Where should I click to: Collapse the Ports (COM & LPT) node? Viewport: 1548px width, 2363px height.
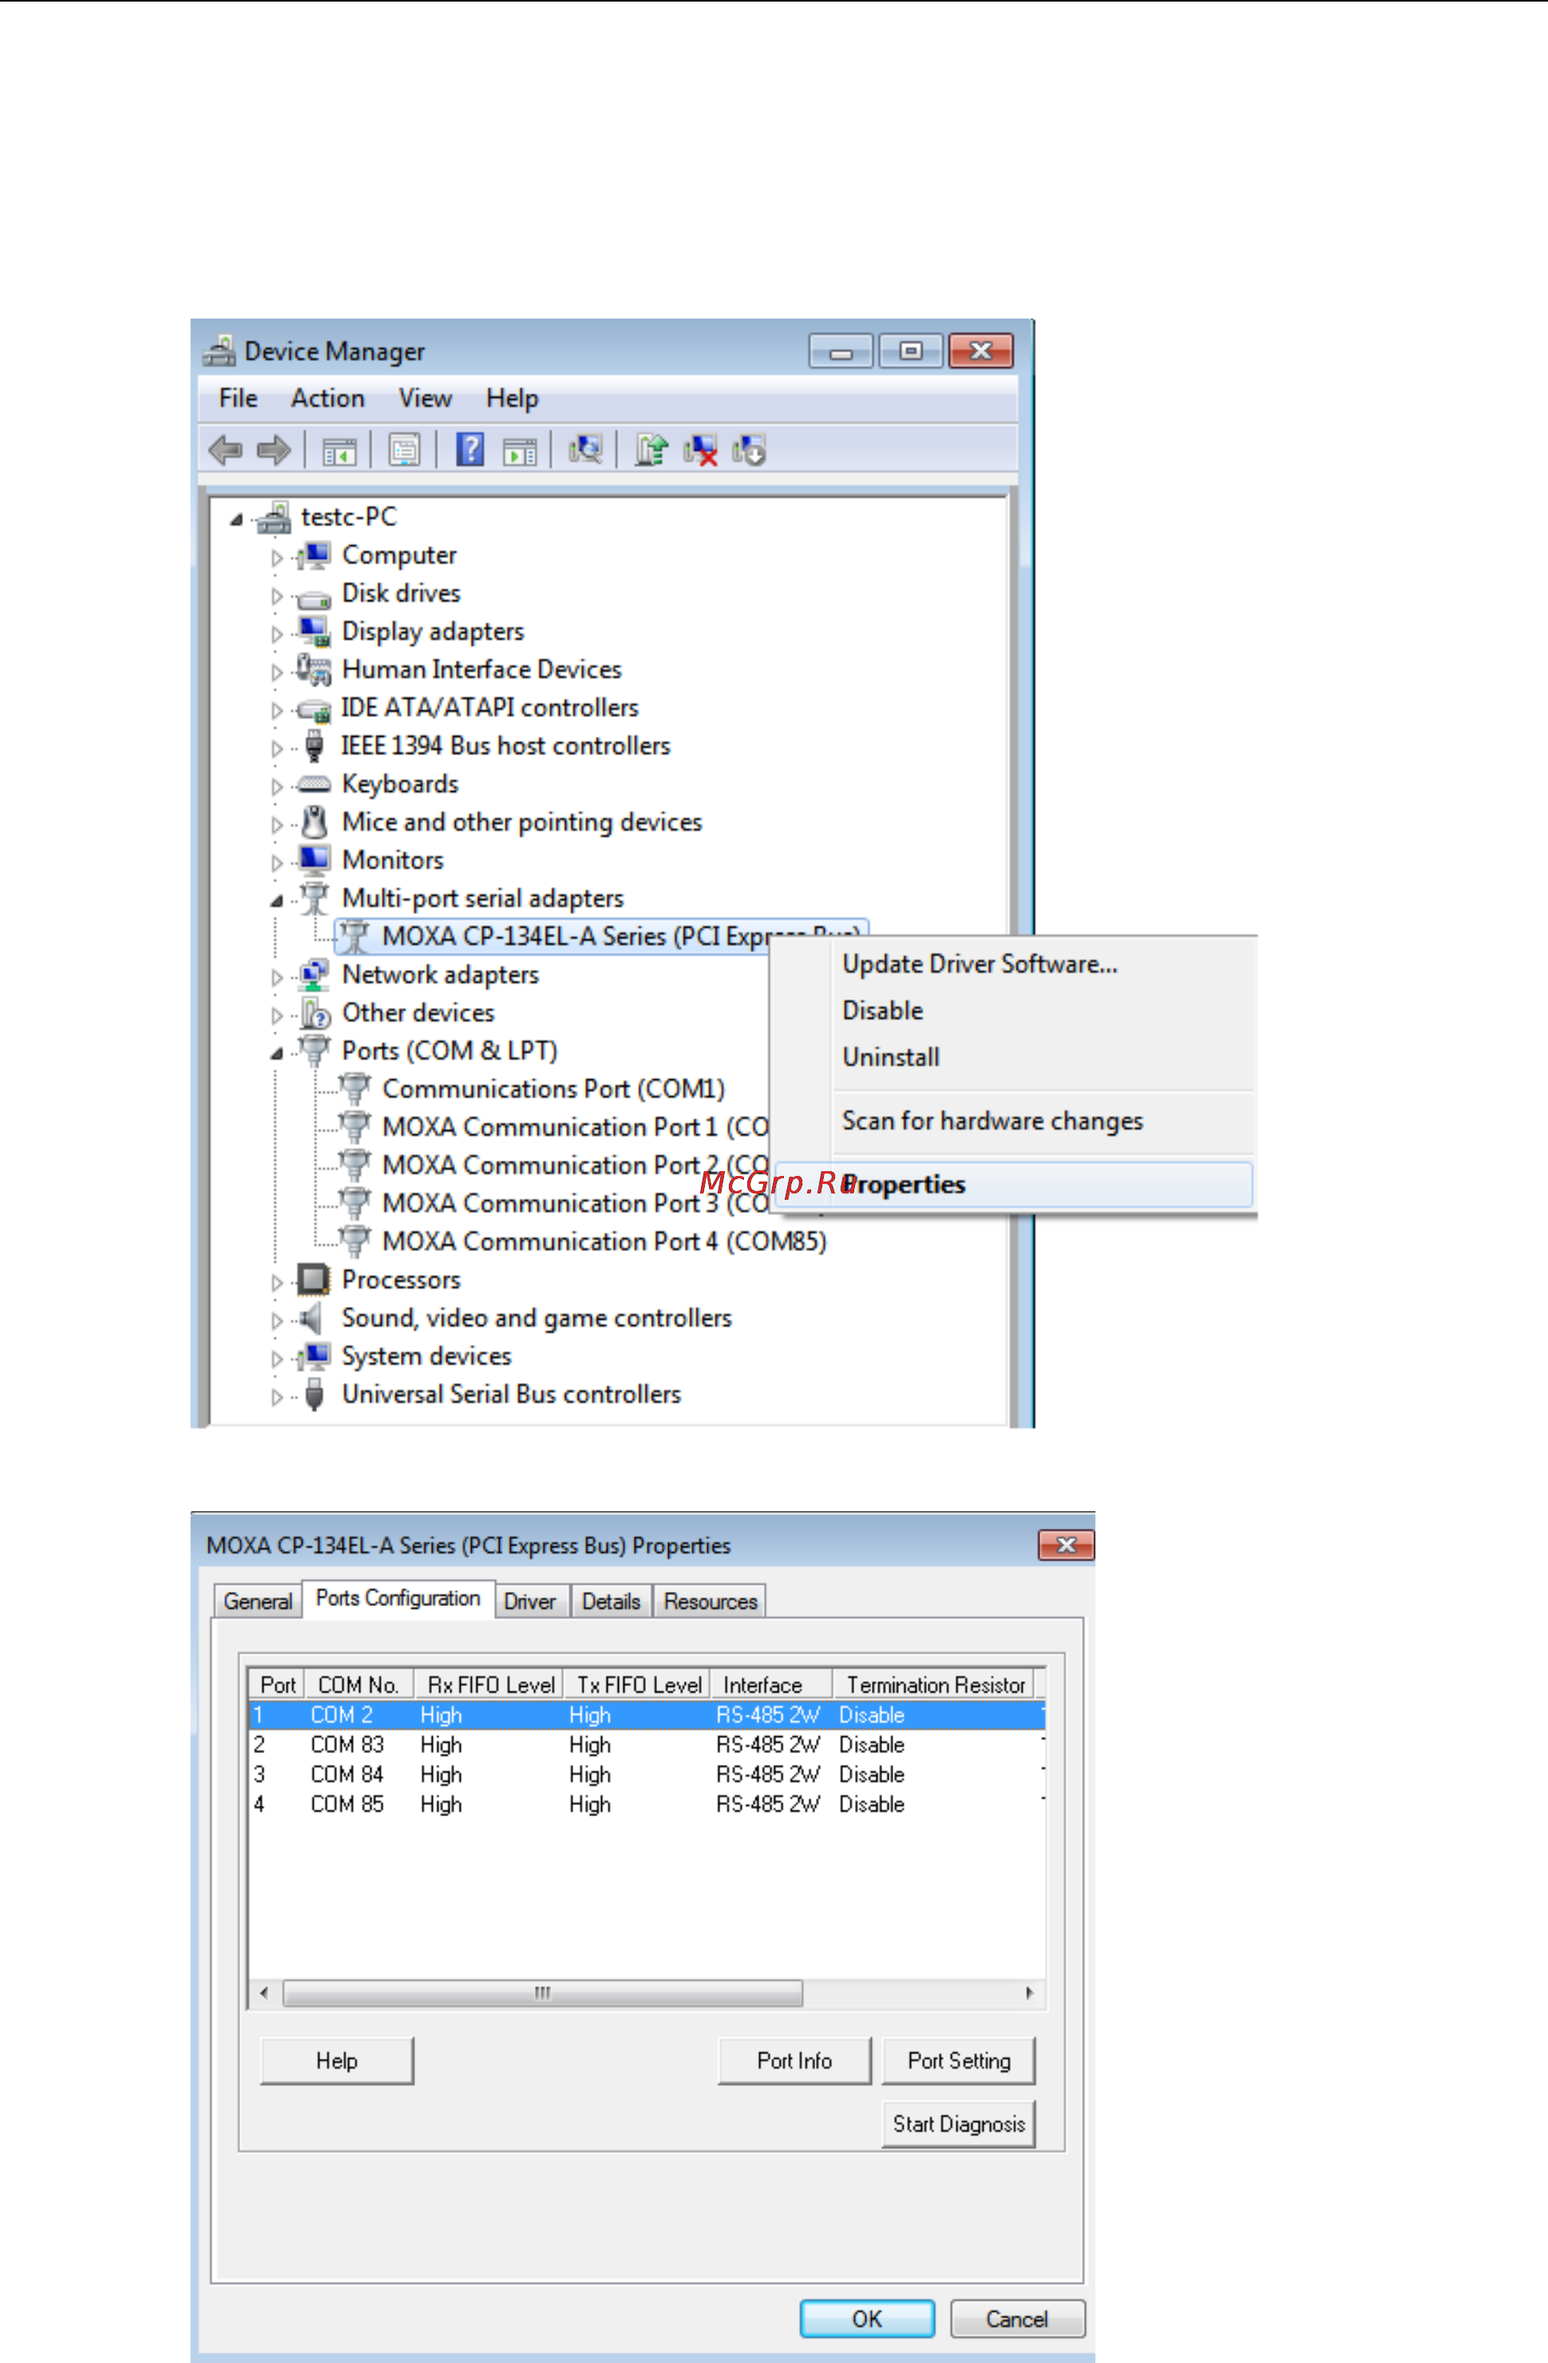[277, 1054]
